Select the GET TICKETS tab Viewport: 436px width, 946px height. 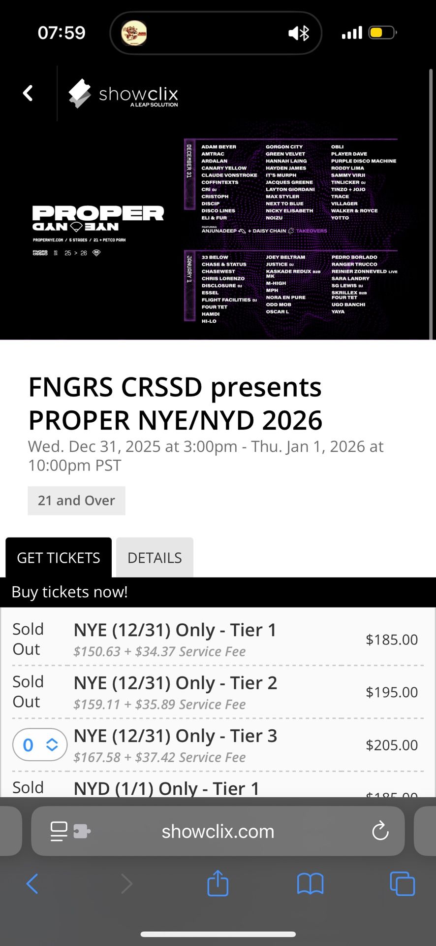pyautogui.click(x=59, y=558)
